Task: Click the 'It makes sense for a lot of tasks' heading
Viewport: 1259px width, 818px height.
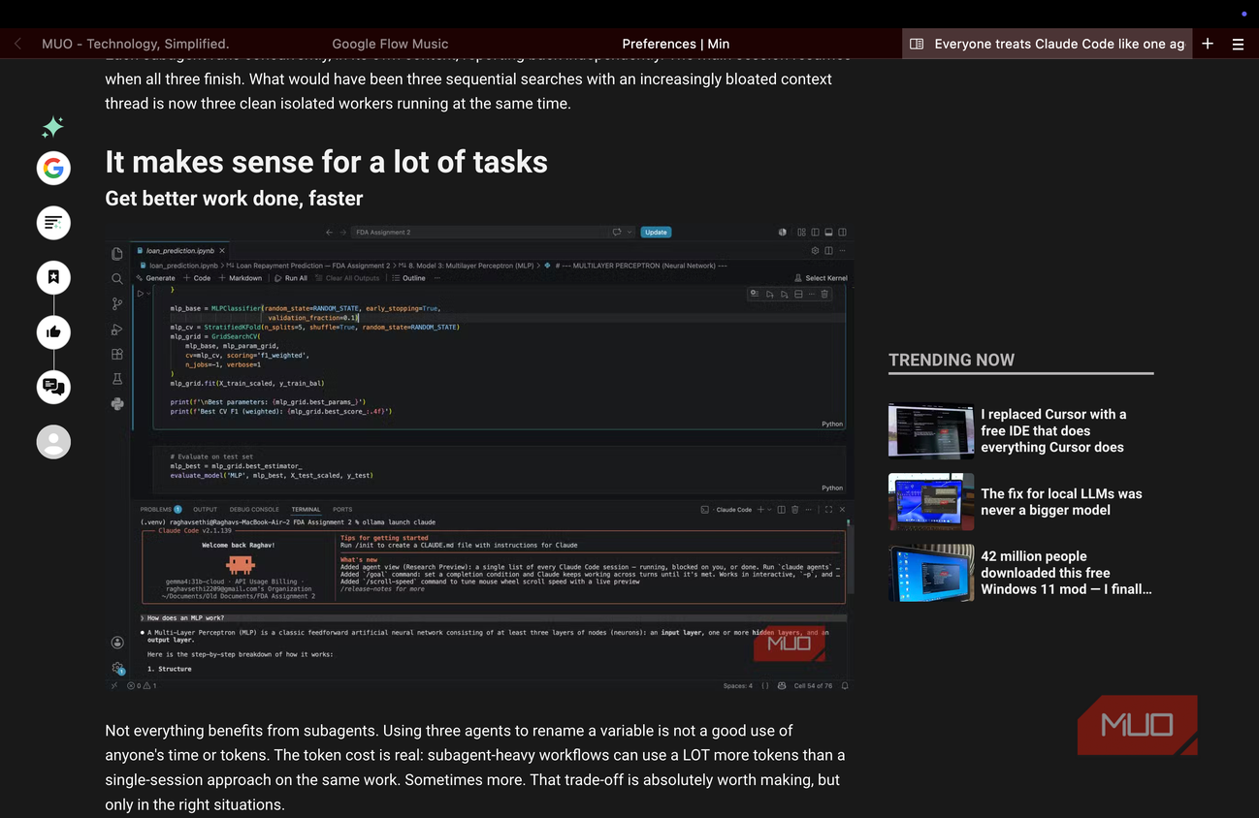Action: click(x=326, y=162)
